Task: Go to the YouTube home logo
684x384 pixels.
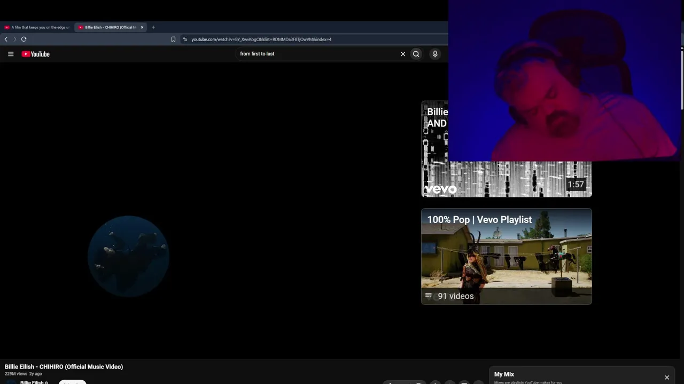Action: [35, 54]
